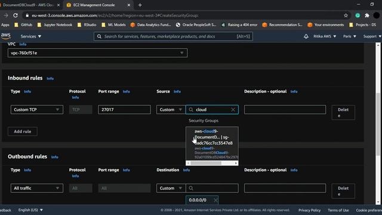Click the AWS logo home icon
The width and height of the screenshot is (382, 215).
coord(6,36)
